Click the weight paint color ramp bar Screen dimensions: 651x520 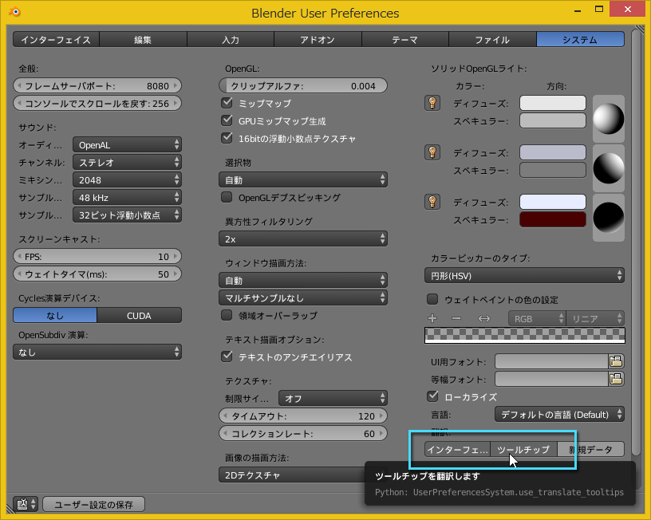pyautogui.click(x=524, y=335)
